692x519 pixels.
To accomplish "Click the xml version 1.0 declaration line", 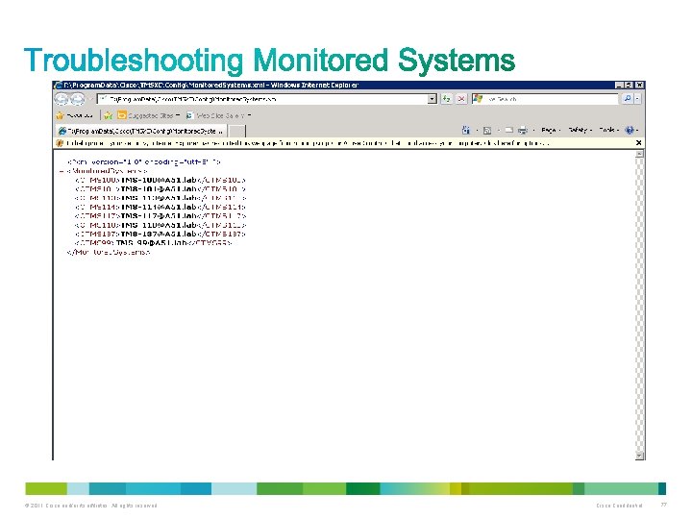I will [x=143, y=162].
